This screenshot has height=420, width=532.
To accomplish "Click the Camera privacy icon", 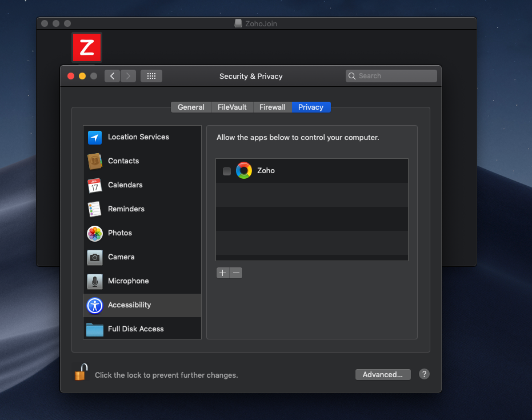I will point(94,257).
